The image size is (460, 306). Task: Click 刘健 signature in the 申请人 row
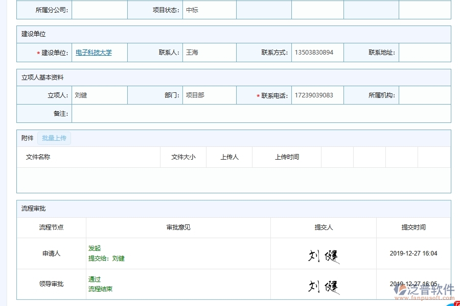(x=324, y=253)
